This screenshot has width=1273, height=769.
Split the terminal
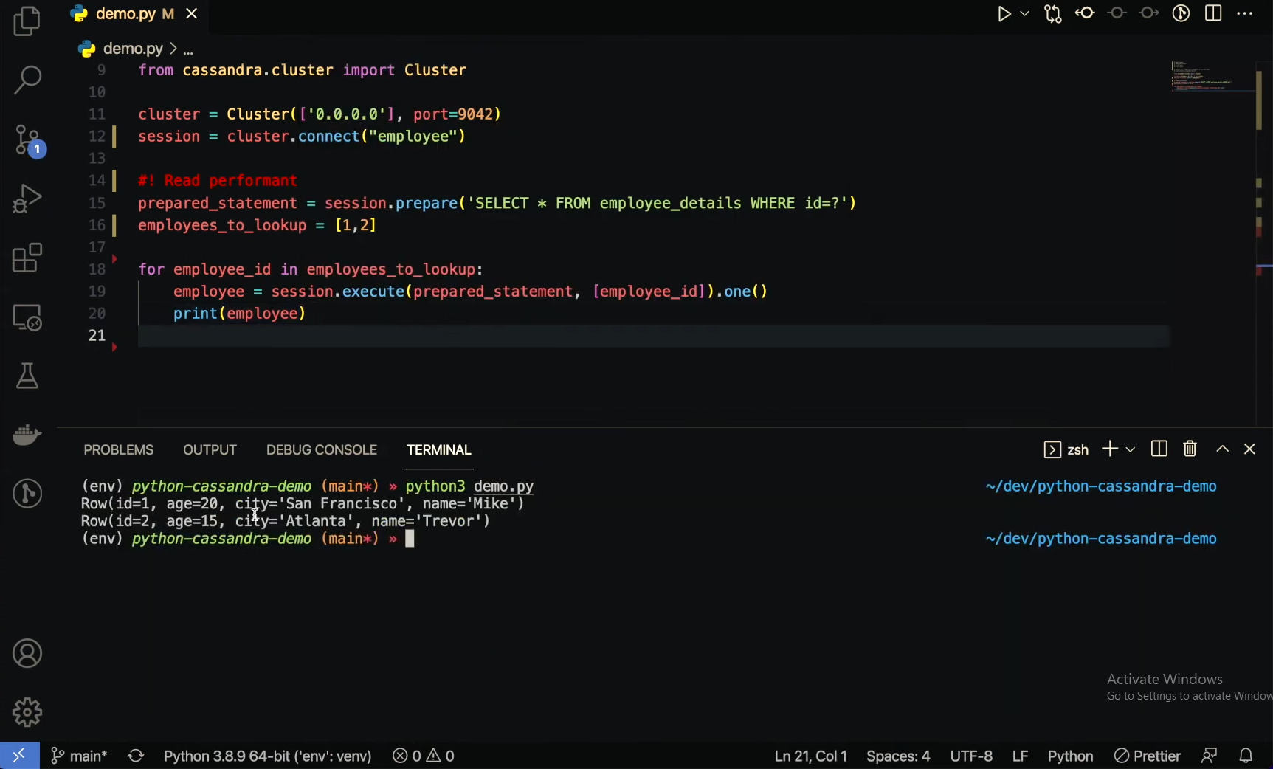(x=1159, y=449)
